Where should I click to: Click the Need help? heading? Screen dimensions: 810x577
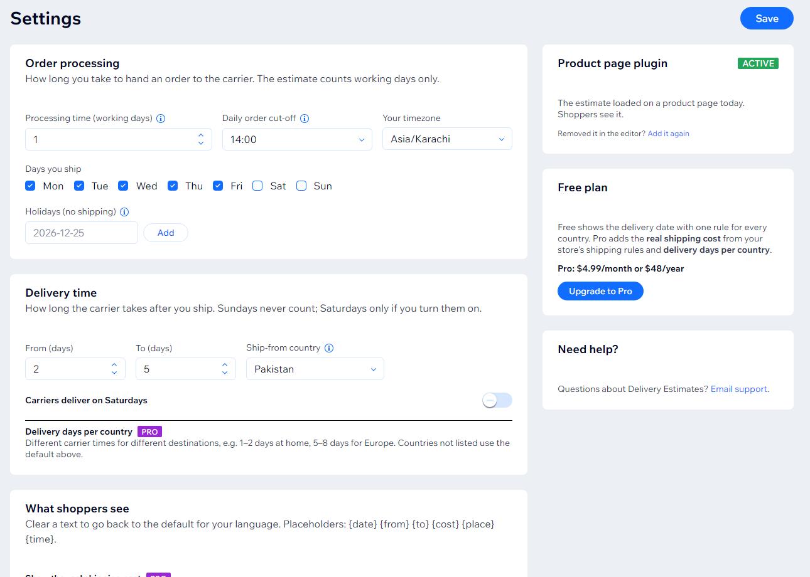(588, 349)
